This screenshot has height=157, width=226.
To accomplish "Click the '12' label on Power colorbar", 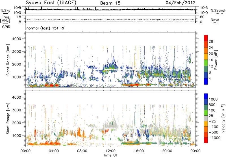I will (x=211, y=66).
